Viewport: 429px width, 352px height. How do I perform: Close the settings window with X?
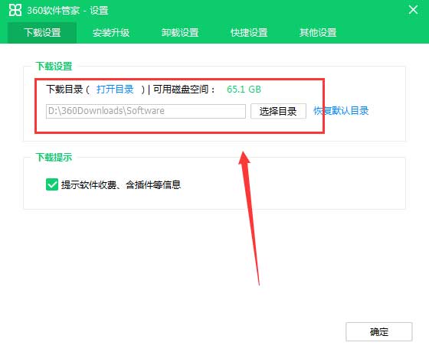pyautogui.click(x=413, y=10)
